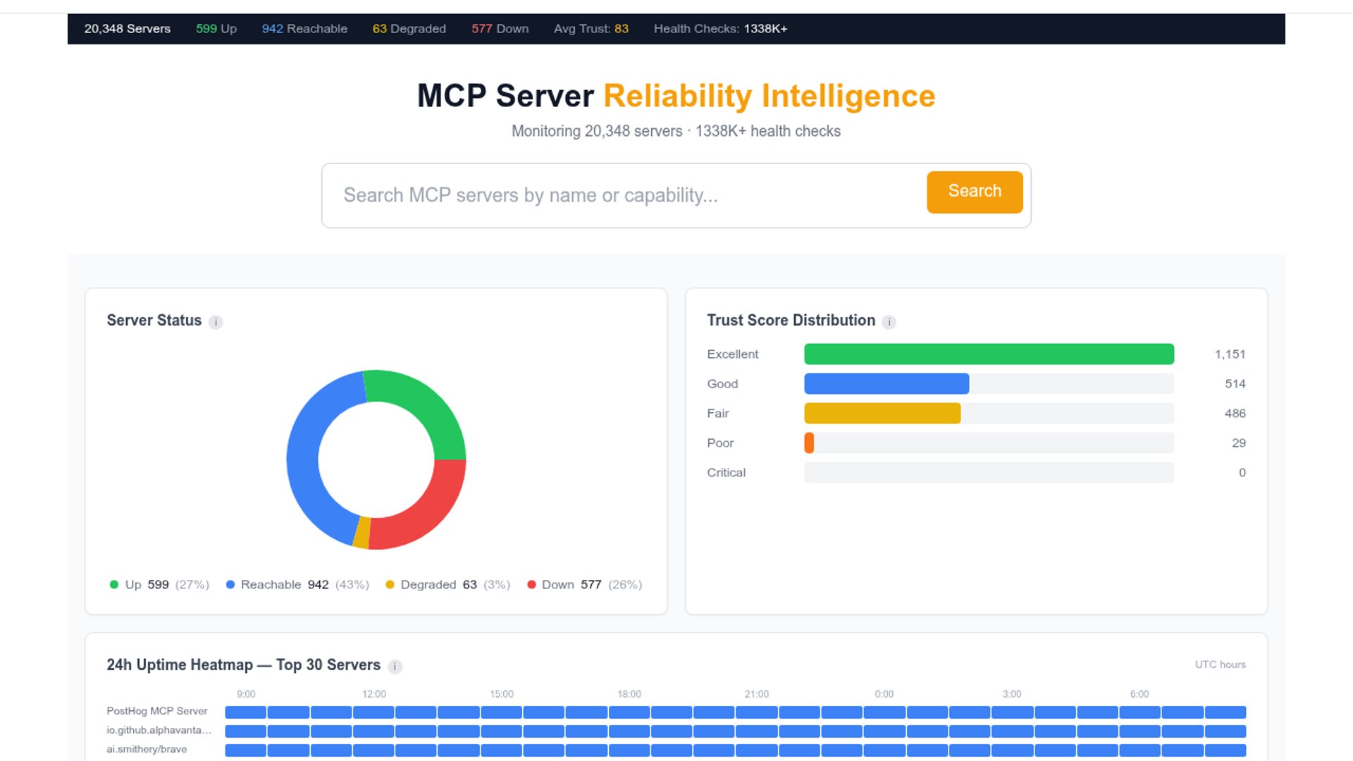Viewport: 1353px width, 761px height.
Task: Click yellow Degraded legend dot
Action: tap(390, 585)
